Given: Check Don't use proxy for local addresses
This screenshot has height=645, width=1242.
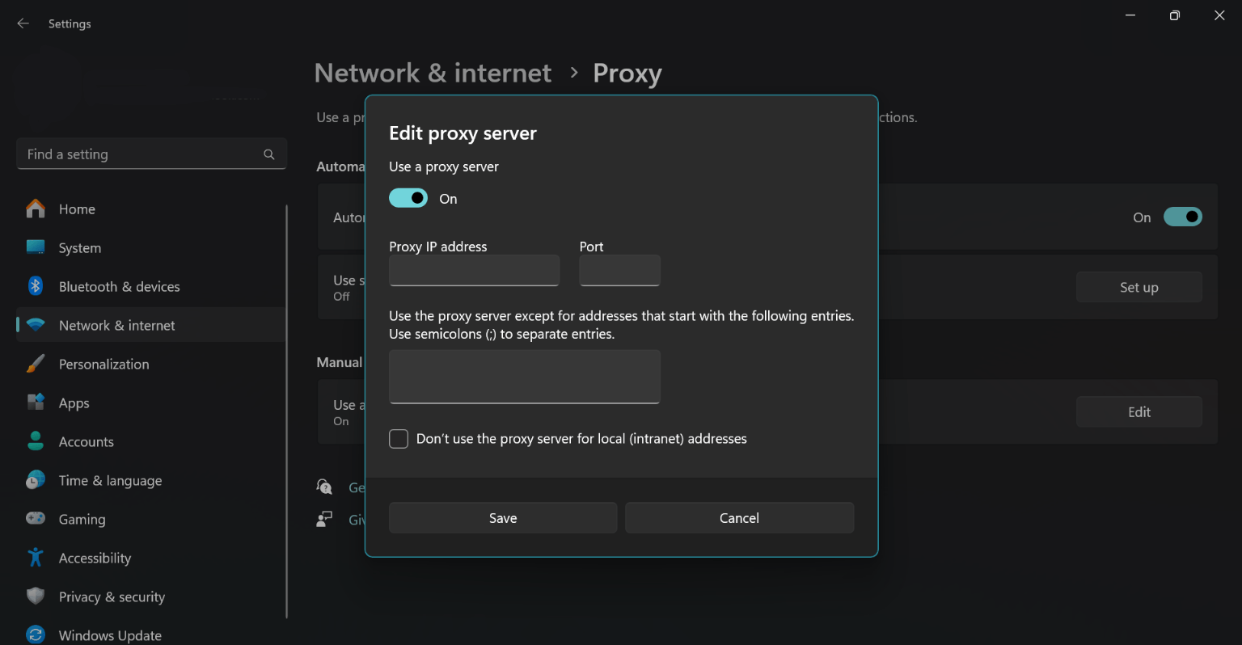Looking at the screenshot, I should [399, 439].
